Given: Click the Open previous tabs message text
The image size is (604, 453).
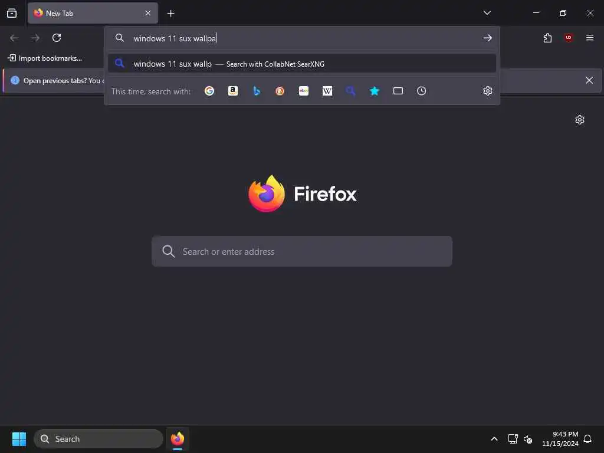Looking at the screenshot, I should coord(64,80).
